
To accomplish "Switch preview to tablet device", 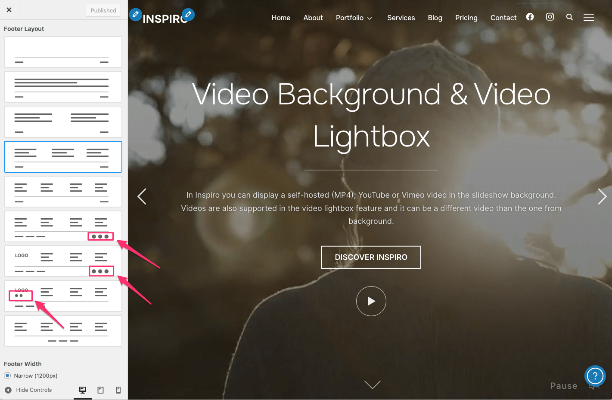I will (100, 390).
